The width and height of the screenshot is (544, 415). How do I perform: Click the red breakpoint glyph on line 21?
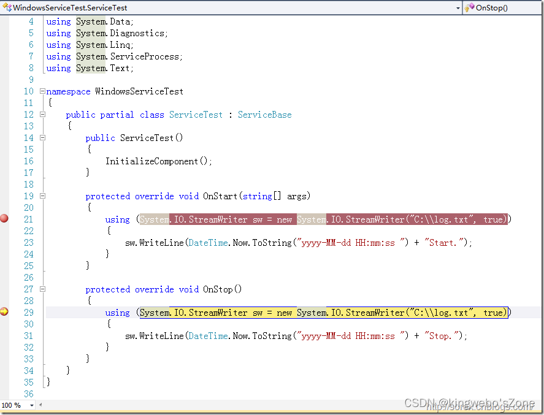(4, 218)
